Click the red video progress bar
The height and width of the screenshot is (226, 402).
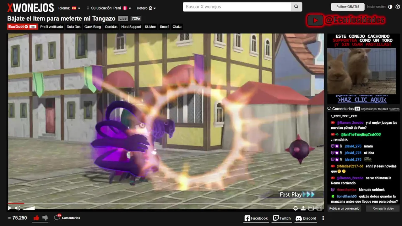(16, 204)
